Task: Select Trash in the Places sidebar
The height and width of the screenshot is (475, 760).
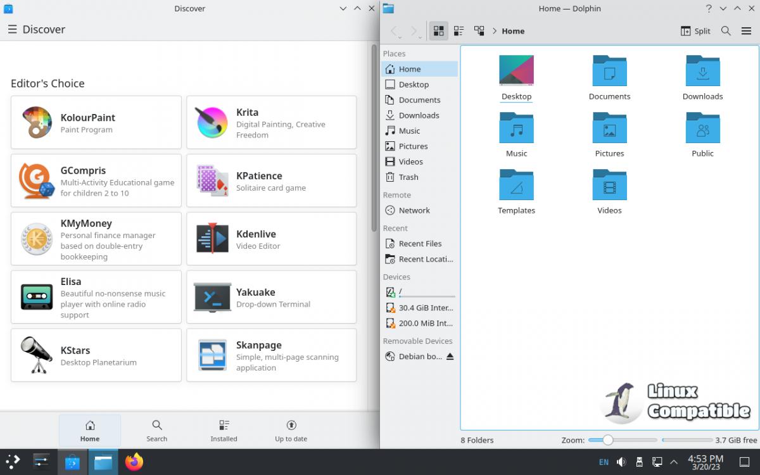Action: coord(408,177)
